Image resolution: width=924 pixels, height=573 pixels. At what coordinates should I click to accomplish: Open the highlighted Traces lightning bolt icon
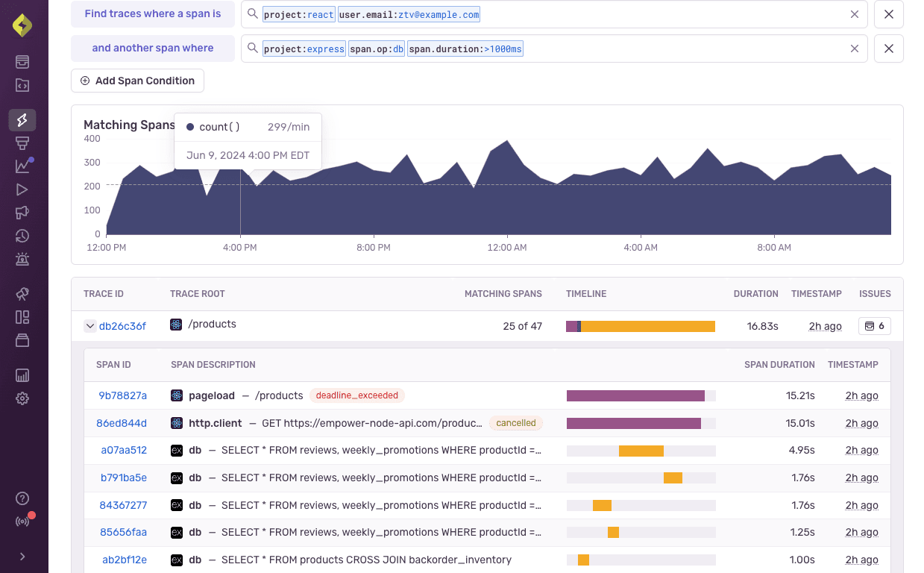click(x=22, y=119)
